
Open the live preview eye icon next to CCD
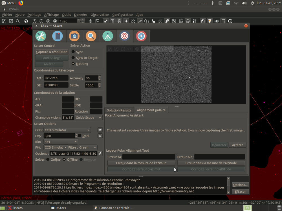click(100, 130)
